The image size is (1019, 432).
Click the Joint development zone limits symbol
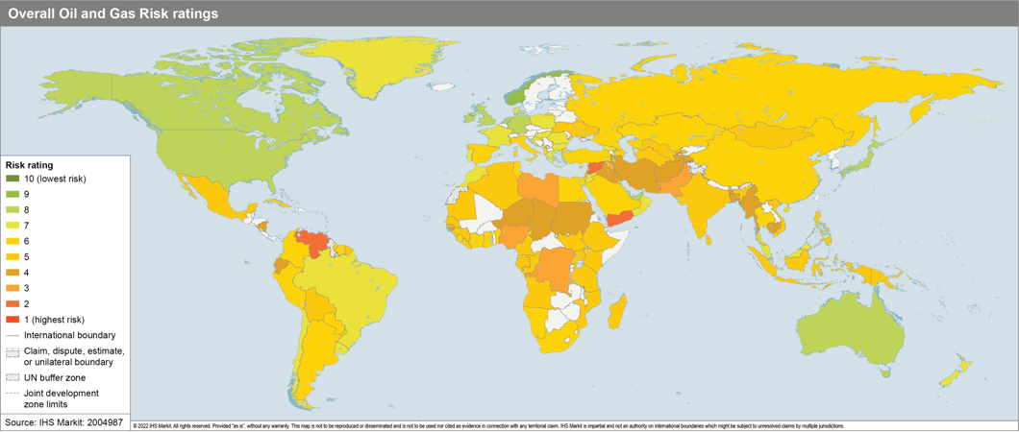[x=12, y=394]
